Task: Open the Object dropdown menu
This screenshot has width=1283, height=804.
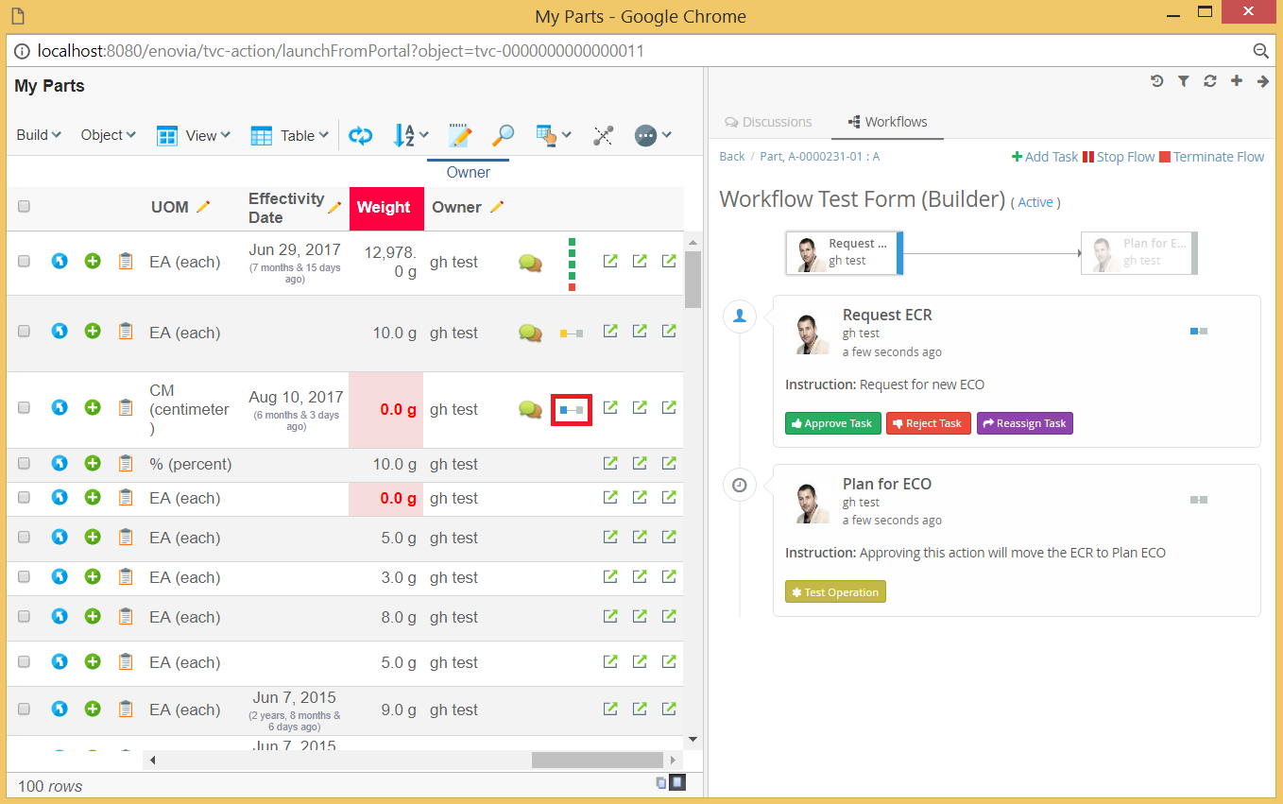Action: click(x=108, y=135)
